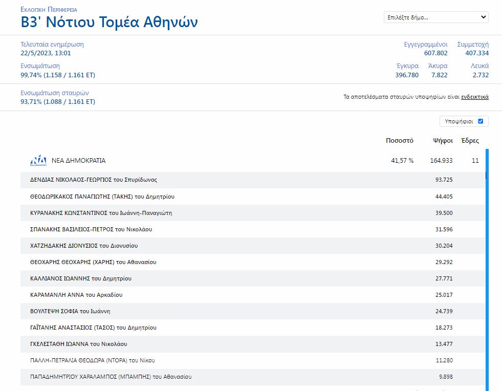
Task: Click the ΝΕΑ ΔΗΜΟΚΡΑΤΙΑ party name
Action: click(79, 161)
